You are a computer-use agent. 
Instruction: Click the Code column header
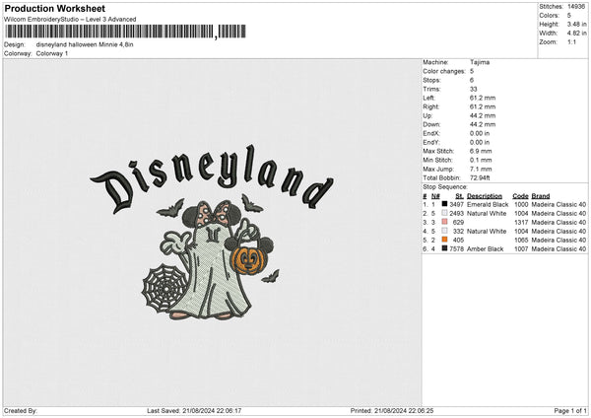click(x=520, y=195)
